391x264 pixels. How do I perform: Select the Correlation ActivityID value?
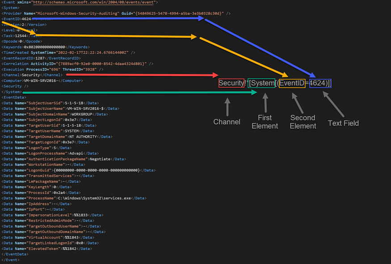coord(101,64)
